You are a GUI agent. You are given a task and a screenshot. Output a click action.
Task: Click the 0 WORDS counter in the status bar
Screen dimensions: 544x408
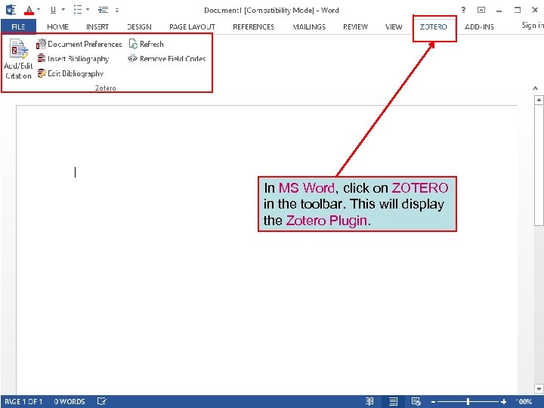click(70, 402)
